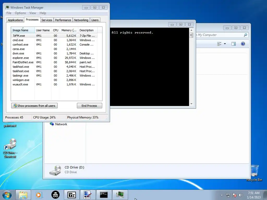This screenshot has height=200, width=267.
Task: Select the cmd.exe process row
Action: point(54,40)
